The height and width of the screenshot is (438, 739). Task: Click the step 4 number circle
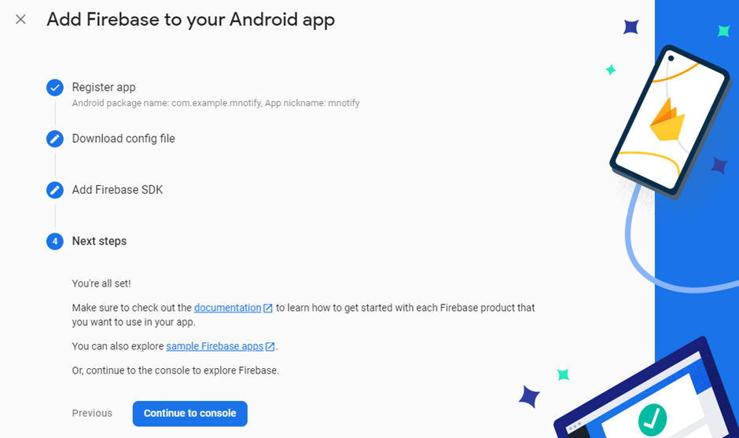click(x=55, y=241)
